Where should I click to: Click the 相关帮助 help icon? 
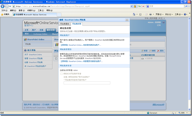(25, 50)
